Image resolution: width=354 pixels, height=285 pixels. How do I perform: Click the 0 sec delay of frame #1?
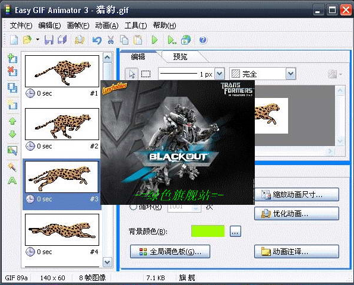coord(45,93)
